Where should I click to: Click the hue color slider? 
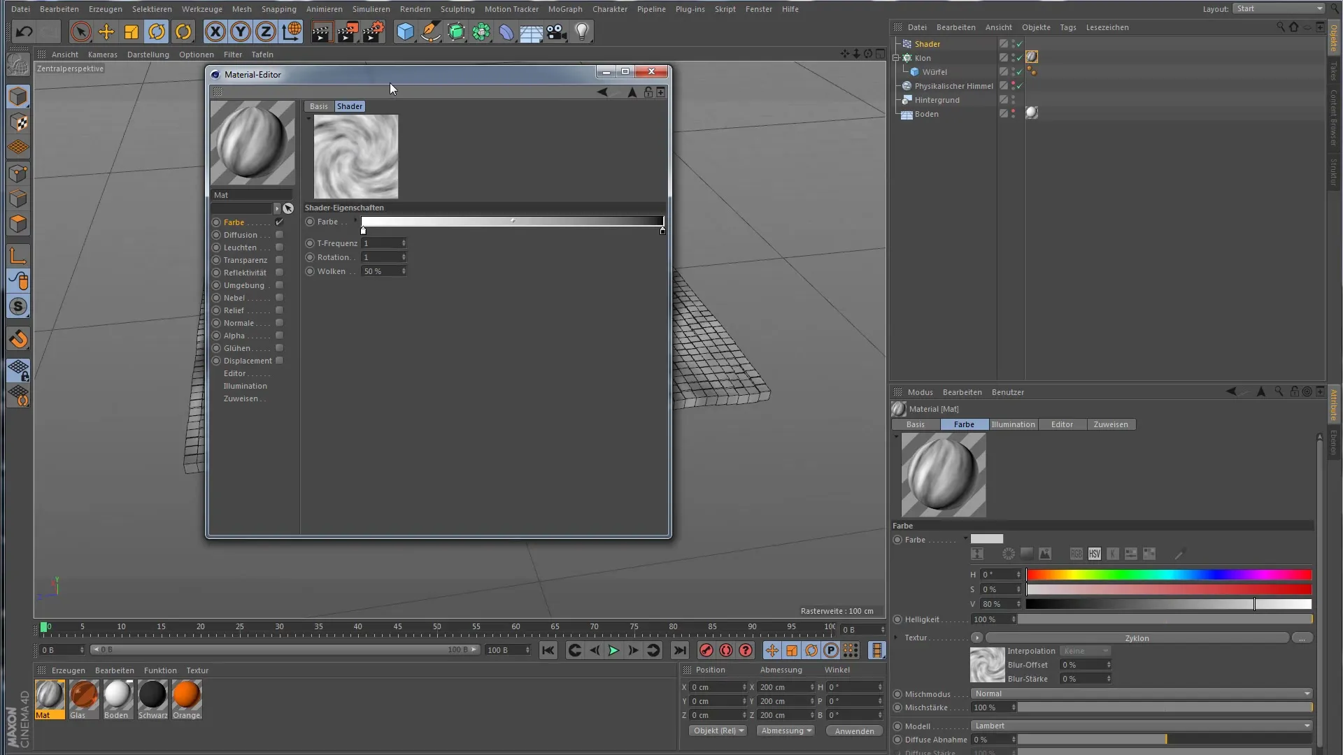pyautogui.click(x=1169, y=575)
